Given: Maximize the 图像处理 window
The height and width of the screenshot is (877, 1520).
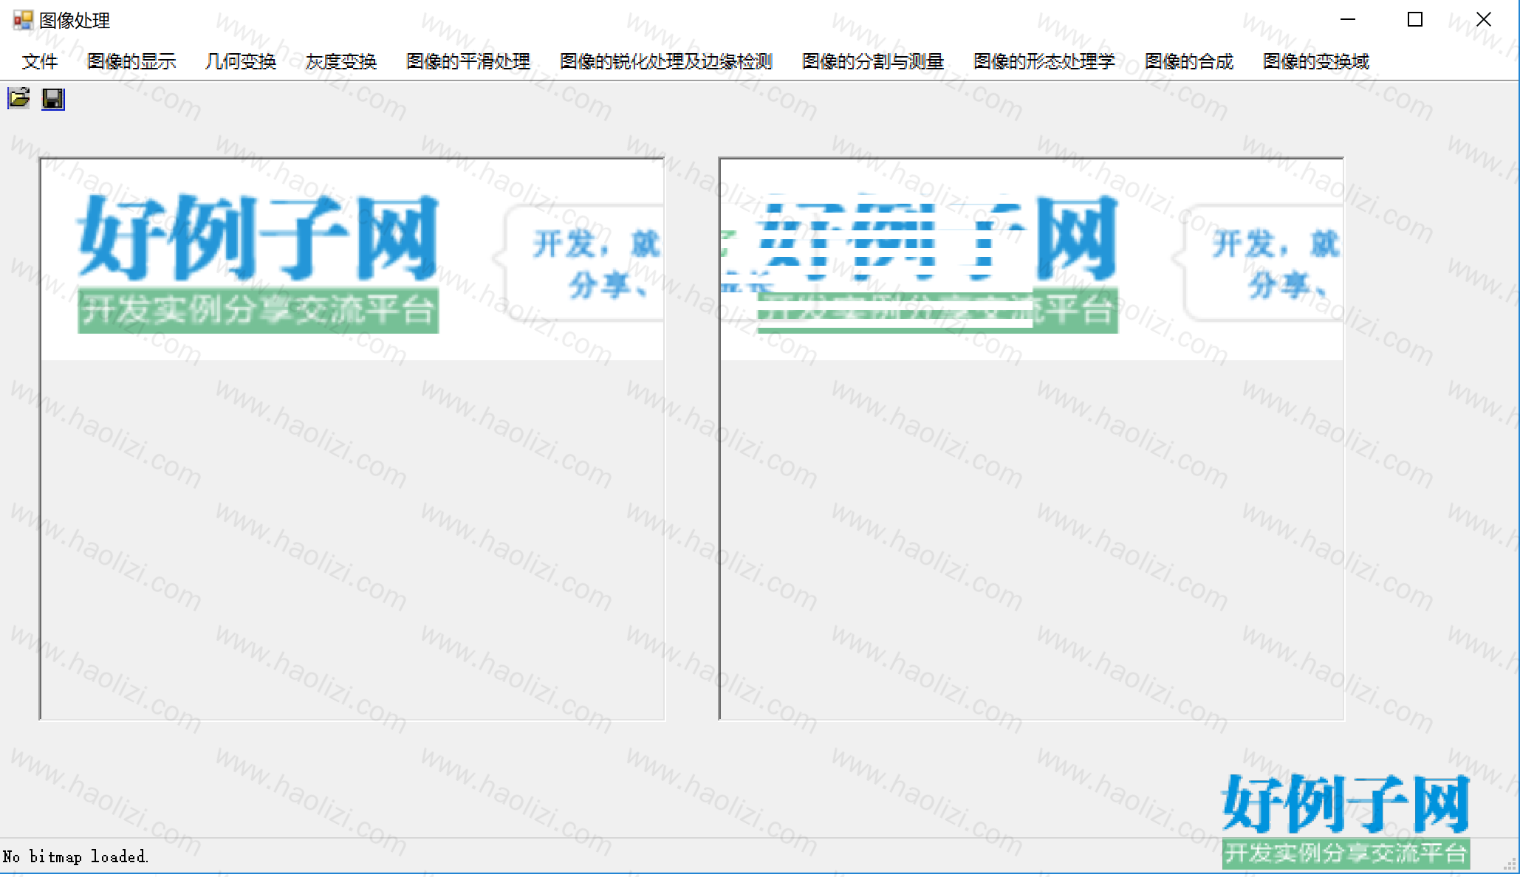Looking at the screenshot, I should (x=1415, y=20).
